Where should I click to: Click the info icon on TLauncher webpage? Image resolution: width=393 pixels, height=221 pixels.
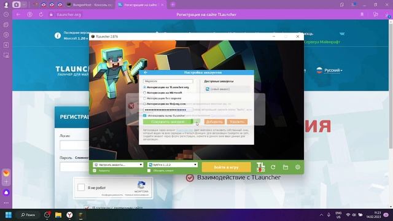tap(58, 36)
